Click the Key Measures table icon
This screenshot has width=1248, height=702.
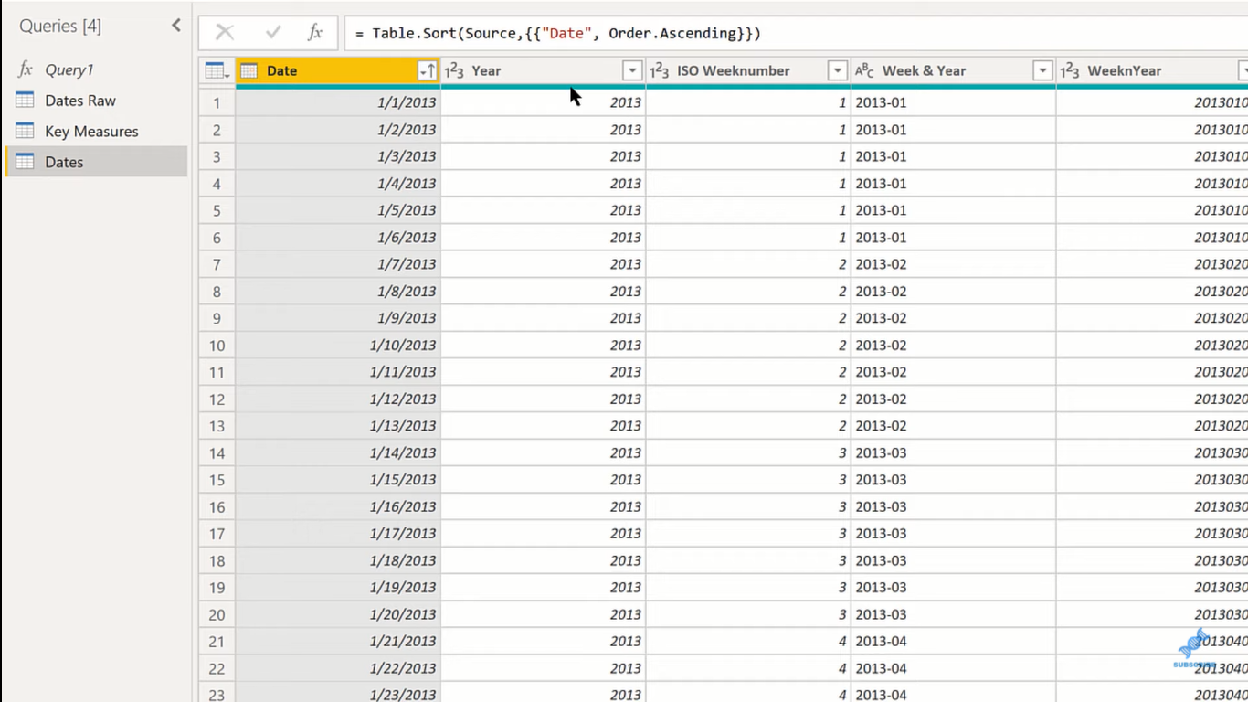tap(25, 131)
